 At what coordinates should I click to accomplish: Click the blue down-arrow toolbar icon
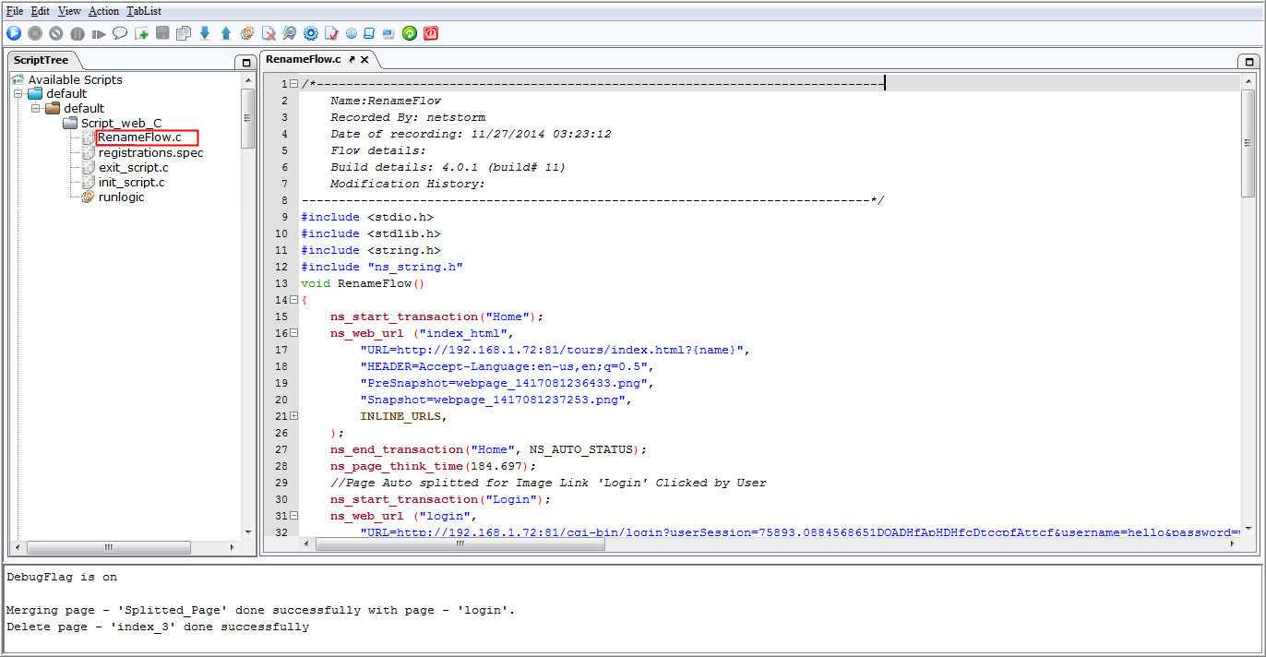coord(205,33)
